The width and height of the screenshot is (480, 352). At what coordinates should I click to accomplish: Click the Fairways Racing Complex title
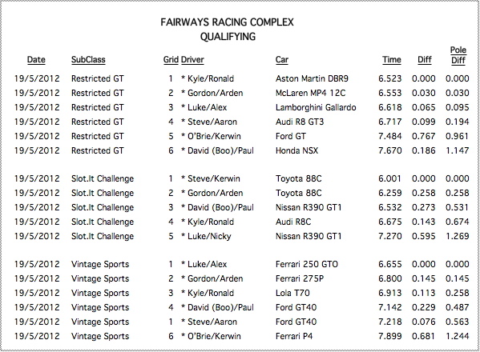coord(227,22)
